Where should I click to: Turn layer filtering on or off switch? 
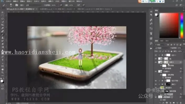(x=184, y=44)
